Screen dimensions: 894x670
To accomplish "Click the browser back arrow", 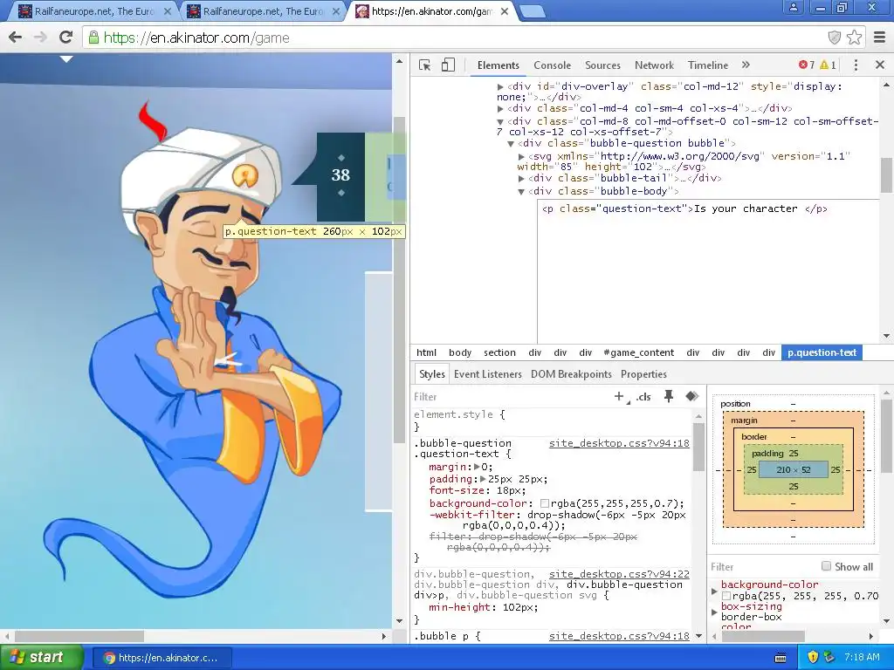I will coord(16,38).
